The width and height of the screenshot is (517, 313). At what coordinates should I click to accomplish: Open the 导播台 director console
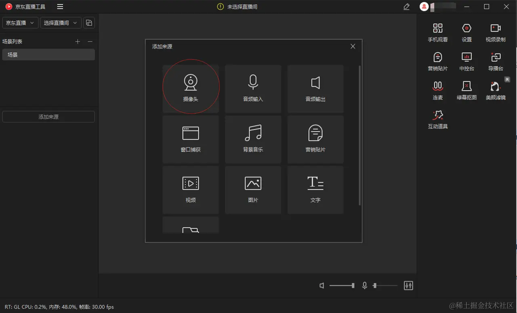click(x=496, y=62)
